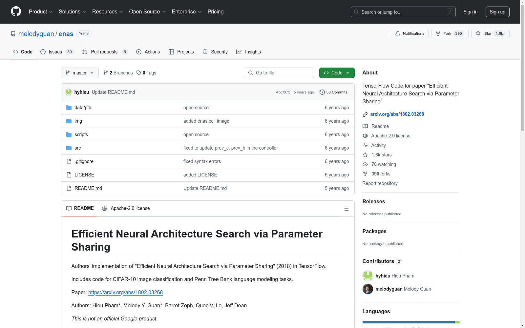Click the Go to file input

pos(279,73)
